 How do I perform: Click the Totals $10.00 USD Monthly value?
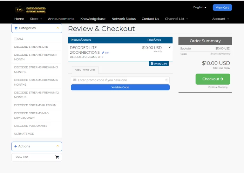[220, 54]
